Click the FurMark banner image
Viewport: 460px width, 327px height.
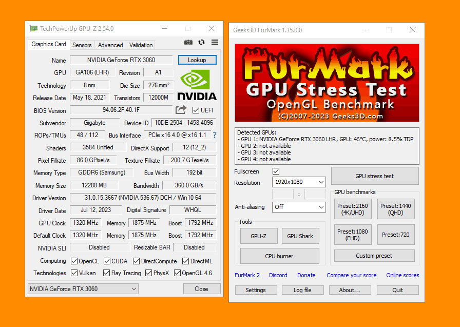tap(327, 83)
